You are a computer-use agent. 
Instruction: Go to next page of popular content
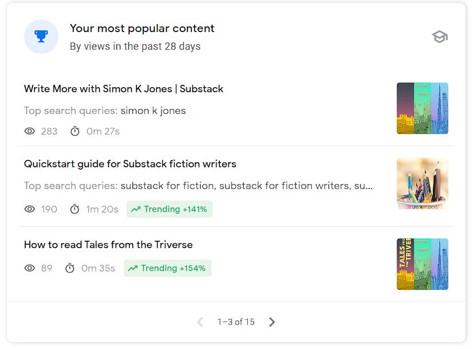click(x=272, y=322)
